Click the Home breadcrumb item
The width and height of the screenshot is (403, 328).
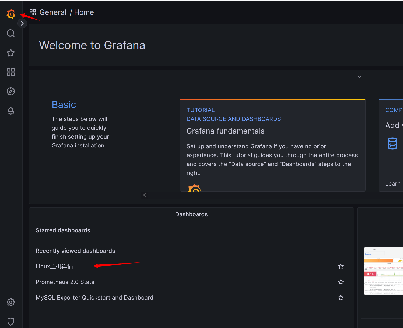[x=84, y=12]
